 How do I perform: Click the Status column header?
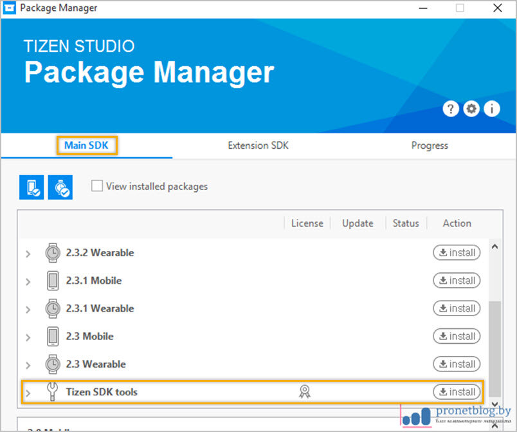tap(406, 223)
